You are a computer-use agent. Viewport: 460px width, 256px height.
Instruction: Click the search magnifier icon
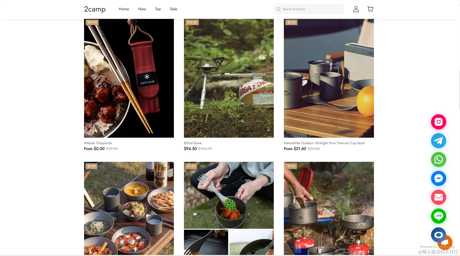coord(278,9)
